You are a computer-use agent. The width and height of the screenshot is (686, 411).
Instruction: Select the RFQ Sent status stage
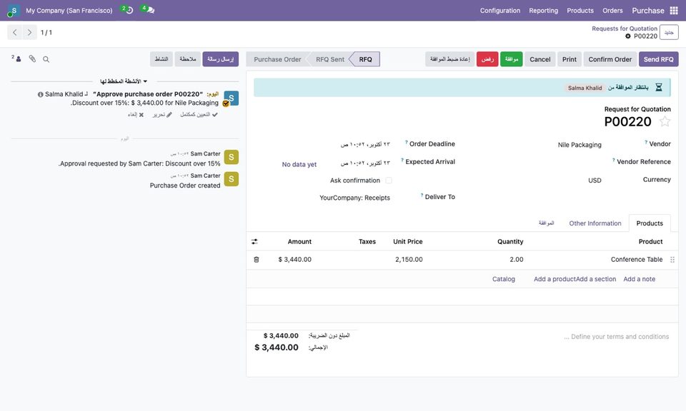click(x=330, y=59)
